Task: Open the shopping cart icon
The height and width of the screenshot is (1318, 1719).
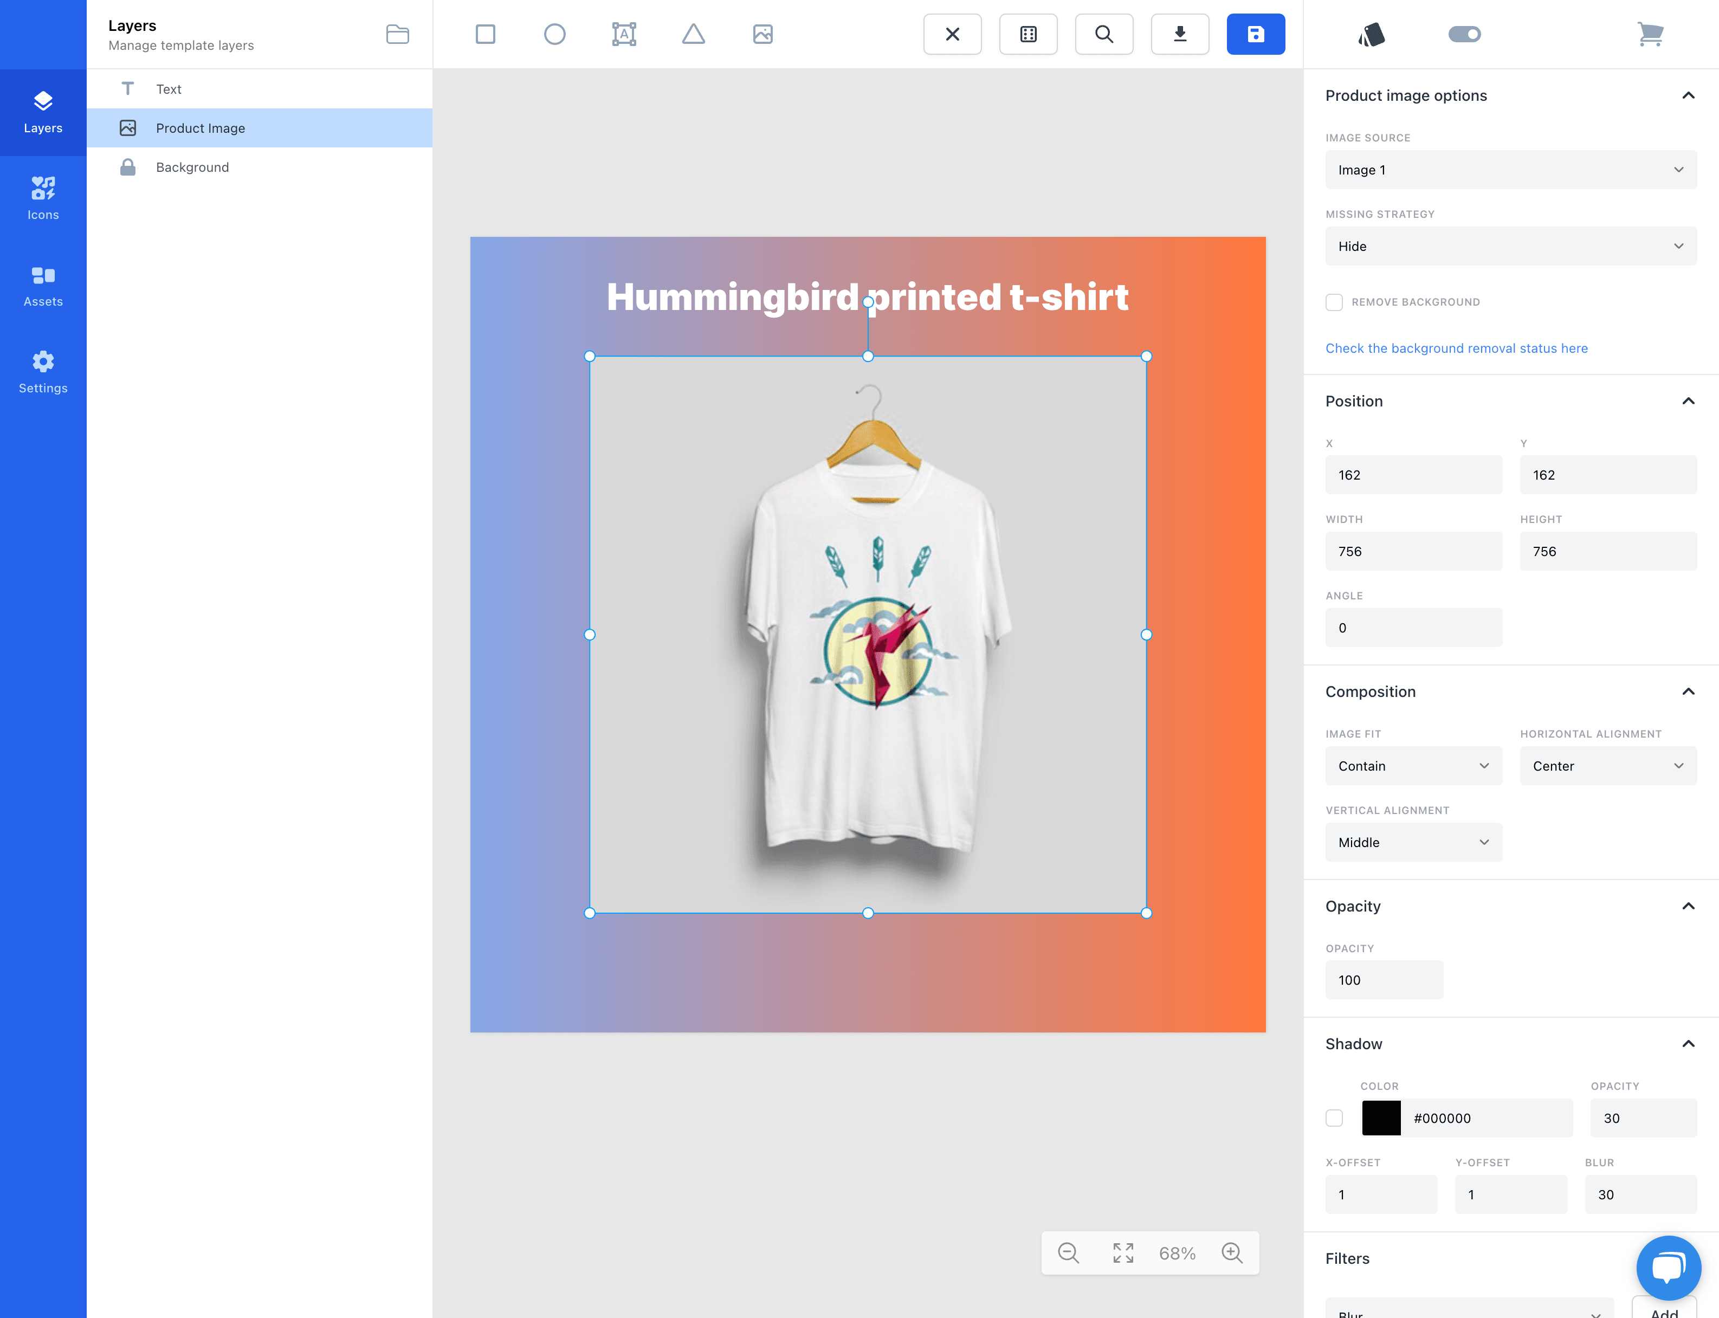Action: [x=1650, y=34]
